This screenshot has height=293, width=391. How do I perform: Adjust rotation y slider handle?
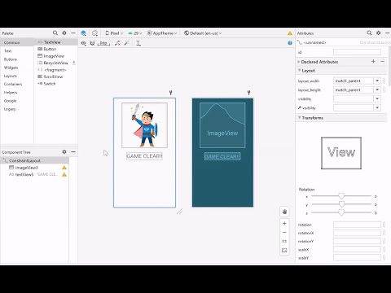pos(341,204)
